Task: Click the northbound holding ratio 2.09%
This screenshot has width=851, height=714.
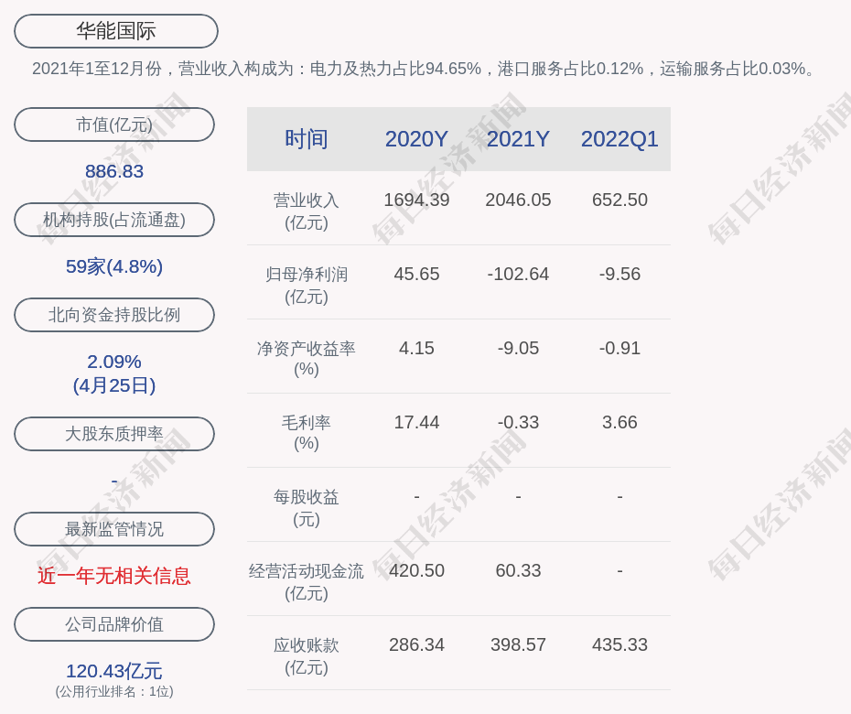Action: [x=114, y=362]
